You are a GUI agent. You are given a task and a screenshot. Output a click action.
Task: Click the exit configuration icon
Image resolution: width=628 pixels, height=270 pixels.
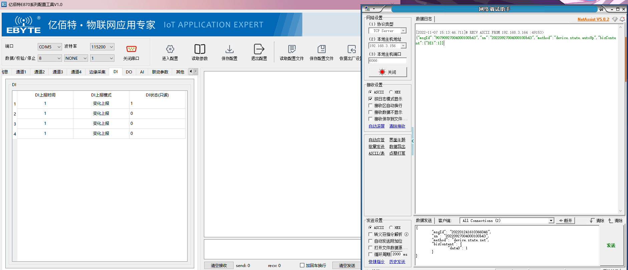[x=259, y=49]
